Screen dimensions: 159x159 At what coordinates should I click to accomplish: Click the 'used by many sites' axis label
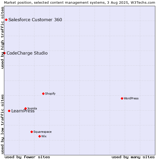(133, 157)
